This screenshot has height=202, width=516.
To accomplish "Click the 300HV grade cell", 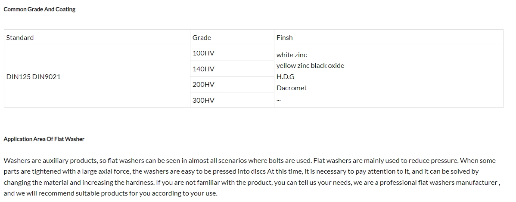I will click(x=232, y=100).
